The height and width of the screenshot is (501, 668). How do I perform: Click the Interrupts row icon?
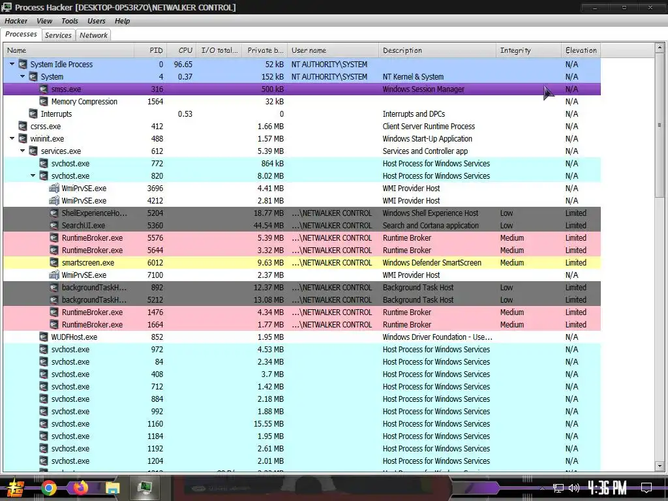pos(33,114)
